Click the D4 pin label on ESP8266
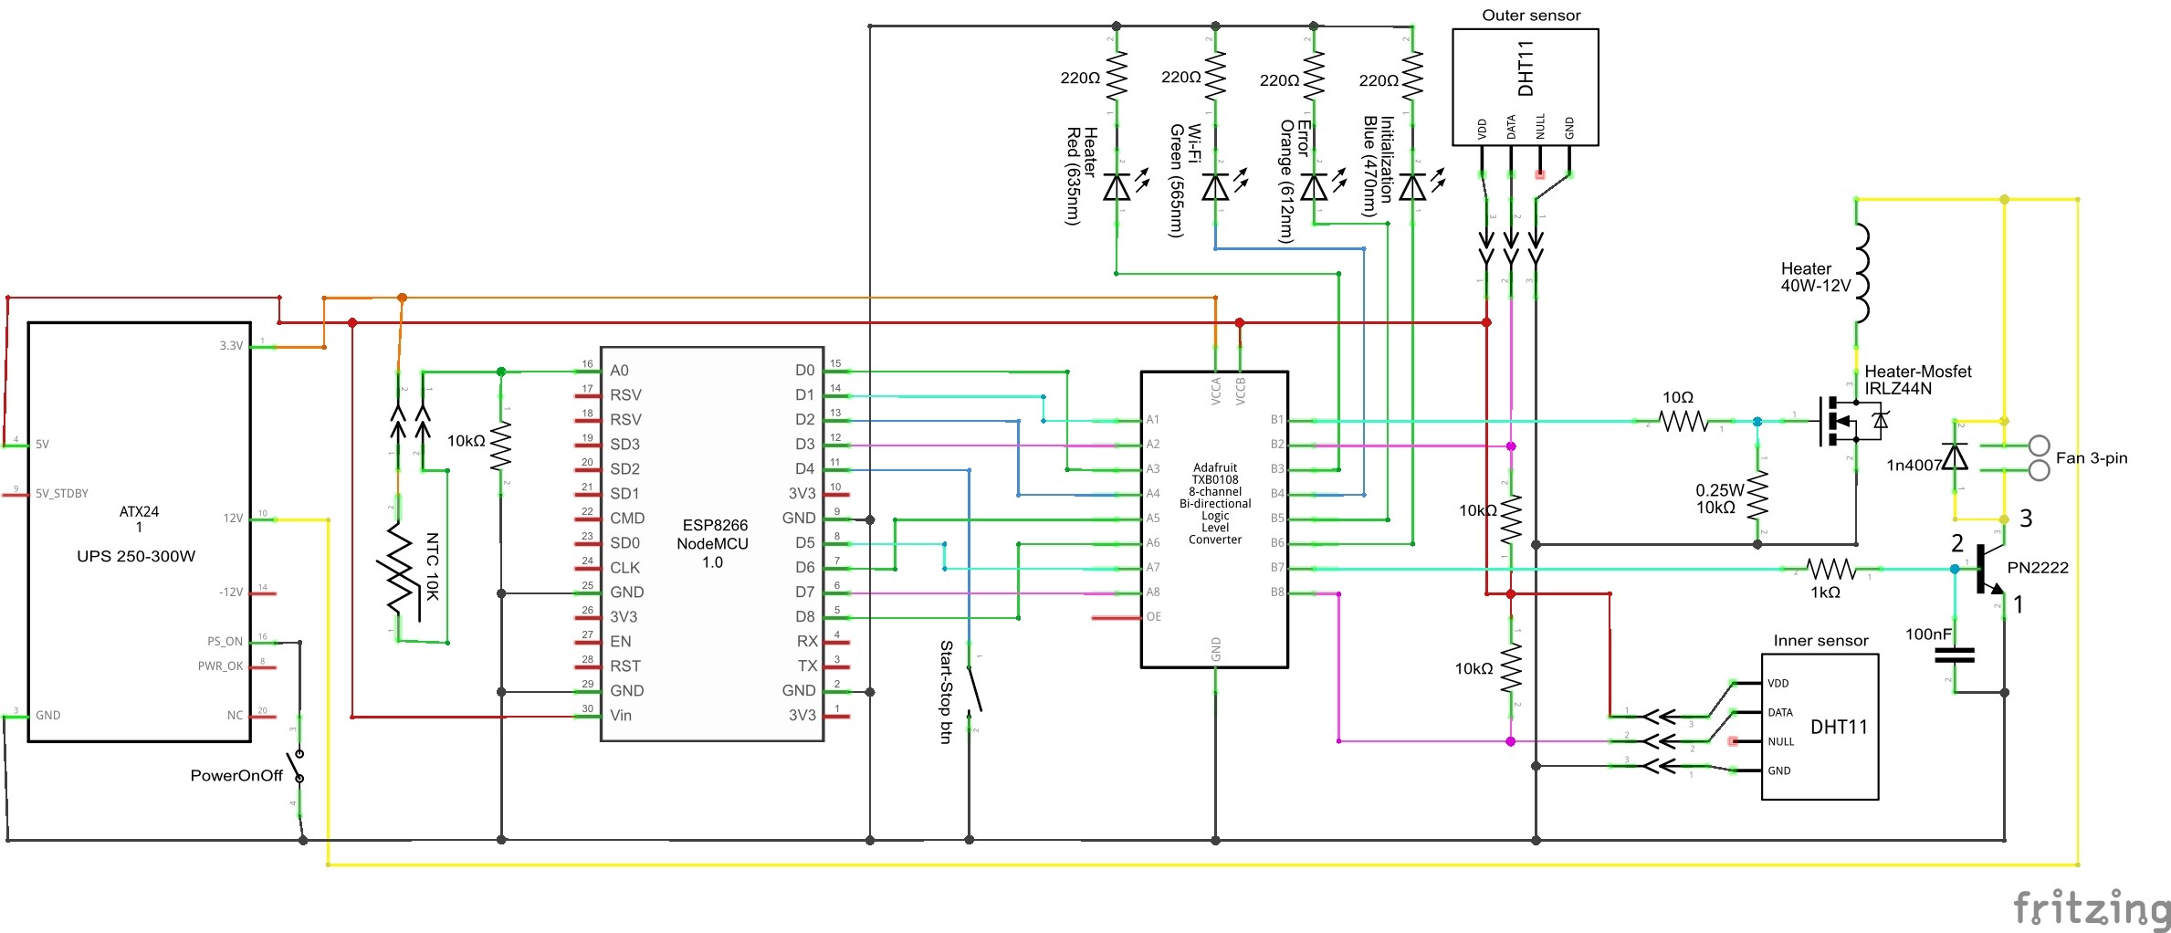2171x933 pixels. coord(804,468)
